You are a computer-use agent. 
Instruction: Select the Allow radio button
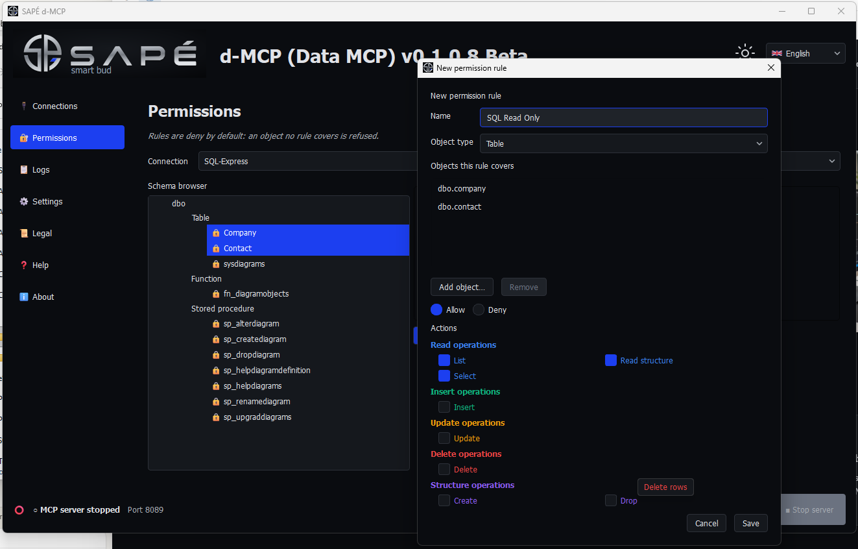point(436,310)
